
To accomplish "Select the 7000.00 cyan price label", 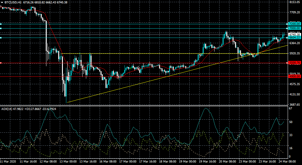I will point(295,28).
